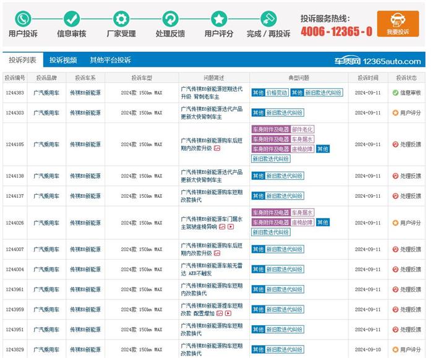Open complaint description about 提车短期改款 配置增加
The width and height of the screenshot is (433, 358).
pos(212,309)
